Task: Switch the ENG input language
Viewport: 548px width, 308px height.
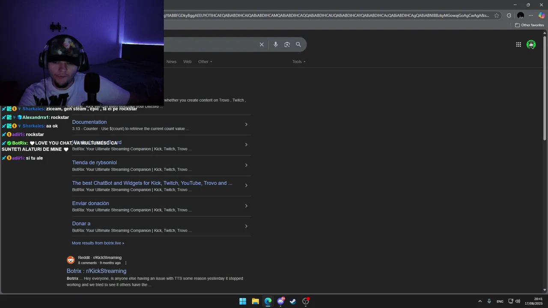Action: pyautogui.click(x=500, y=302)
